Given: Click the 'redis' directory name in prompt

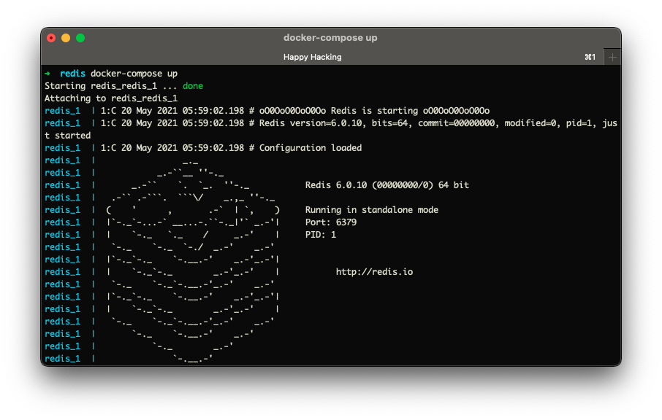Looking at the screenshot, I should pyautogui.click(x=72, y=74).
